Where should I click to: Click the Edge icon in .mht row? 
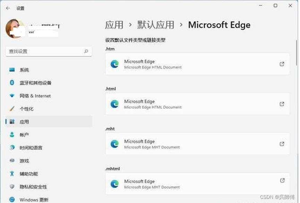click(114, 144)
